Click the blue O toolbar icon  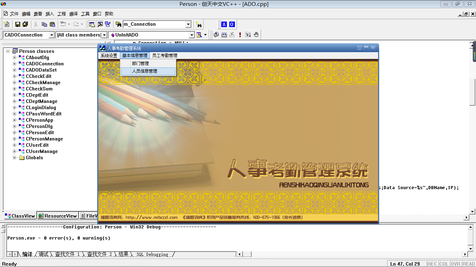(x=232, y=24)
